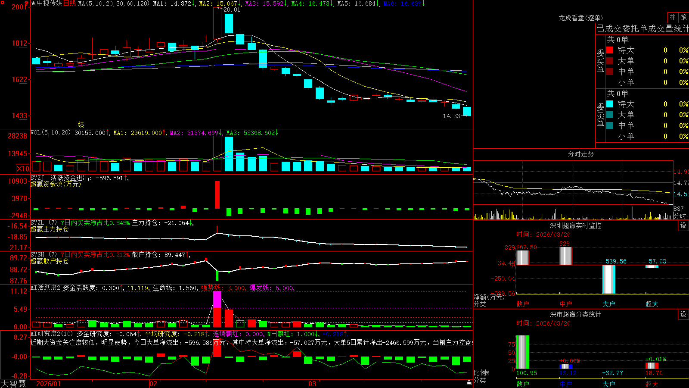This screenshot has height=388, width=689.
Task: Click the teal 大单 sell-order swatch
Action: tap(610, 115)
